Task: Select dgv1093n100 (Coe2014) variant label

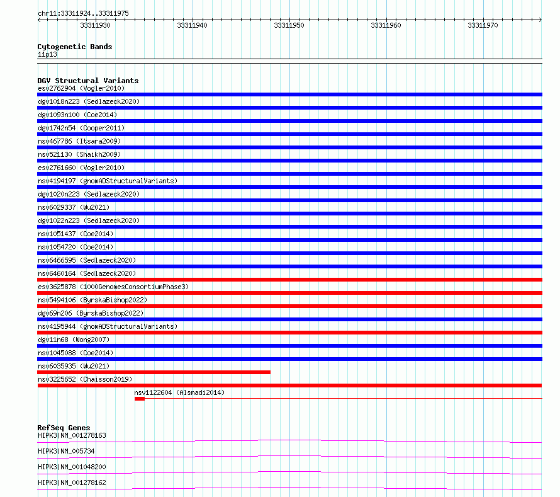Action: (77, 115)
